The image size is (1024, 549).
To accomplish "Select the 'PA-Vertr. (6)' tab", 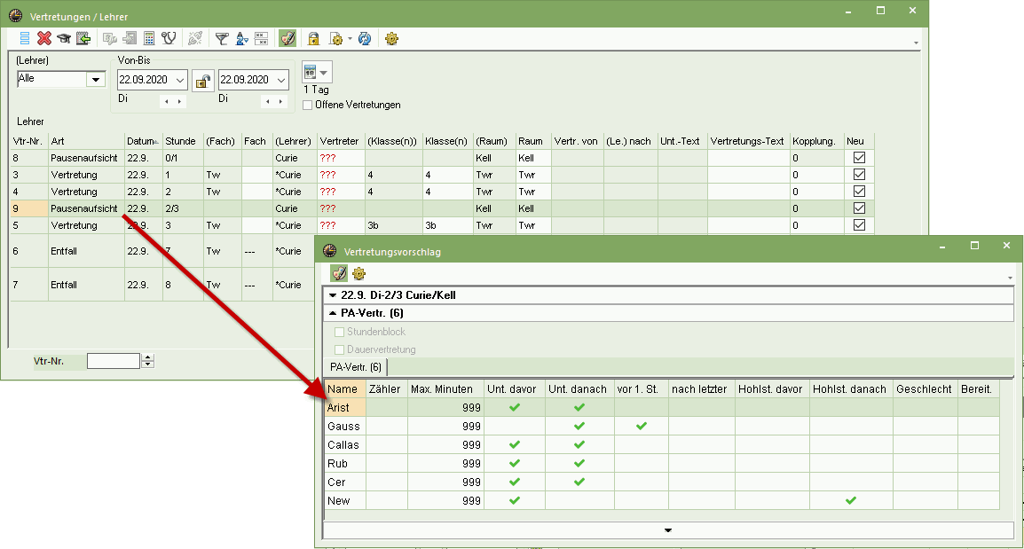I will click(355, 367).
